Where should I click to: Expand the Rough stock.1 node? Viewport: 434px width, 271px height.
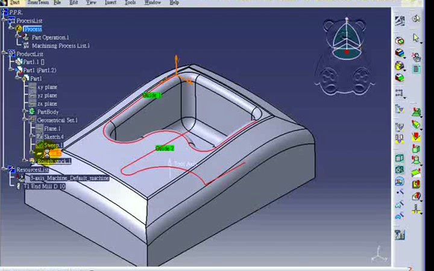(x=25, y=160)
